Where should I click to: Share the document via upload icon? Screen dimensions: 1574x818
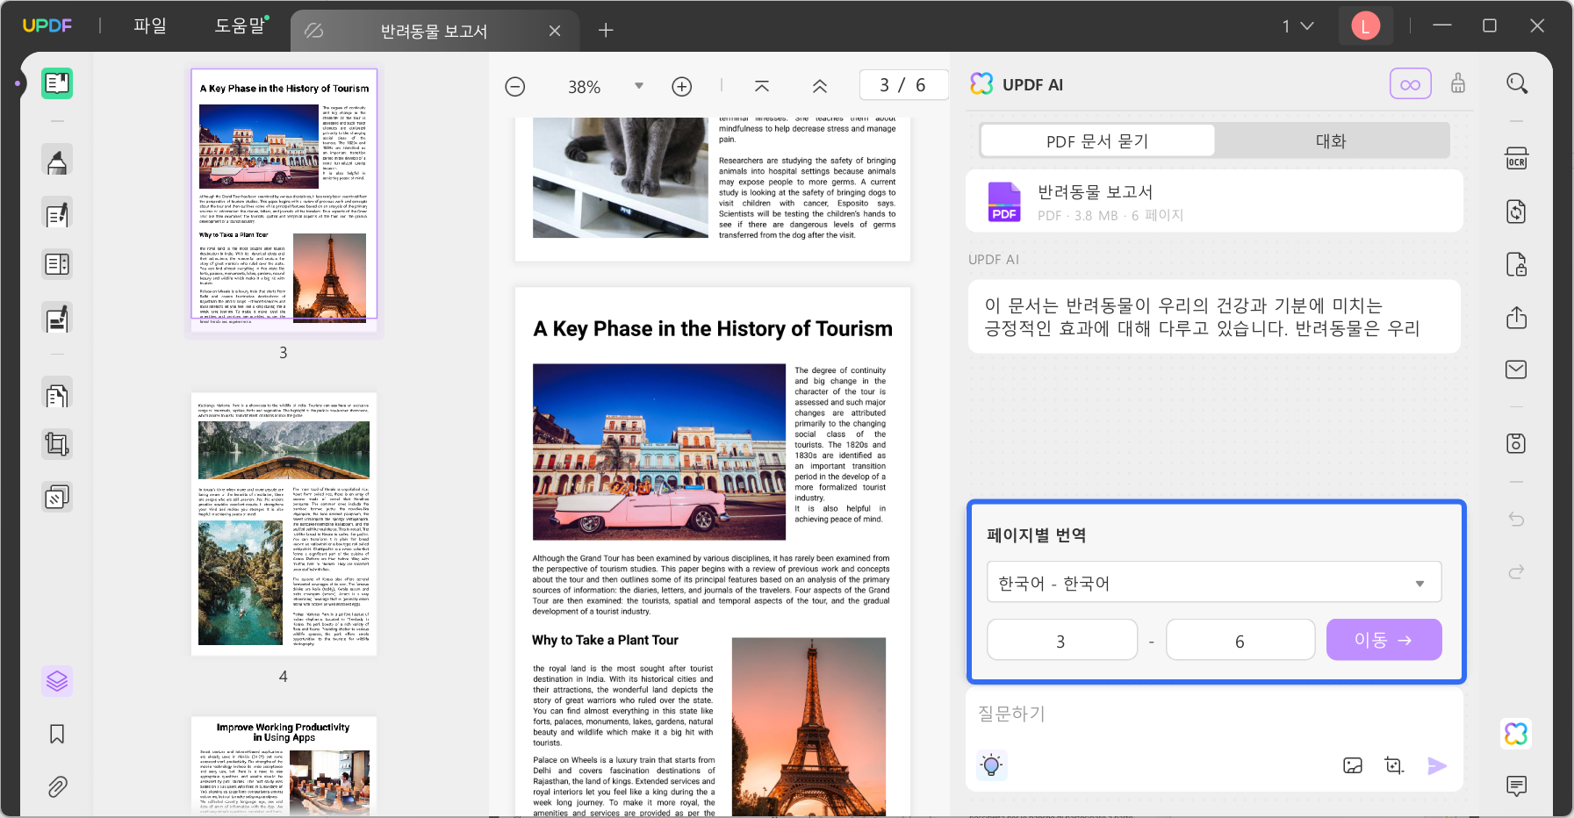pos(1516,317)
